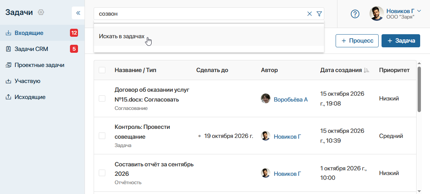Click Воробьёва А avatar image

click(x=265, y=98)
